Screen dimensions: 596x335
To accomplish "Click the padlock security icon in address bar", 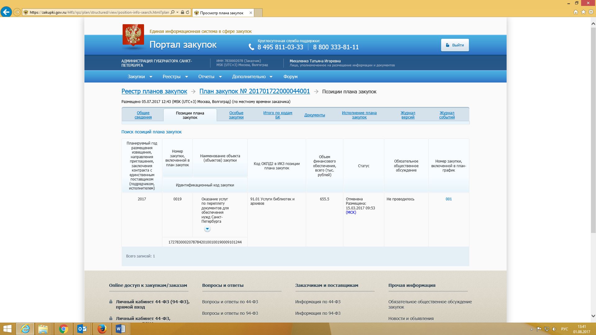I will tap(183, 12).
